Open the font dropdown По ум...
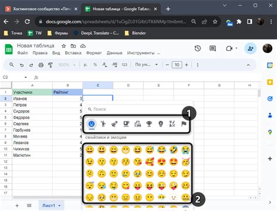Screen dimensions: 277x211 tap(147, 65)
